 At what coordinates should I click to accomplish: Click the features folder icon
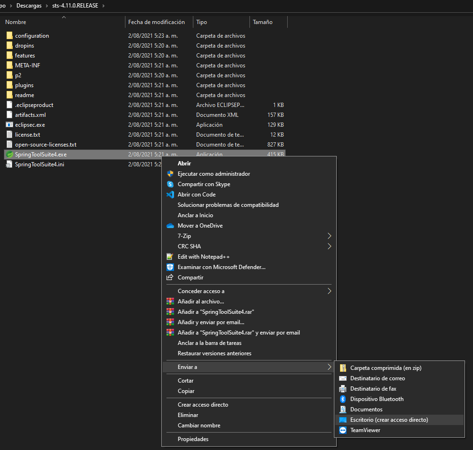click(9, 56)
